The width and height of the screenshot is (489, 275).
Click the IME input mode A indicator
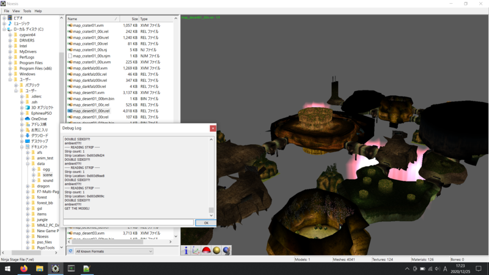point(445,269)
